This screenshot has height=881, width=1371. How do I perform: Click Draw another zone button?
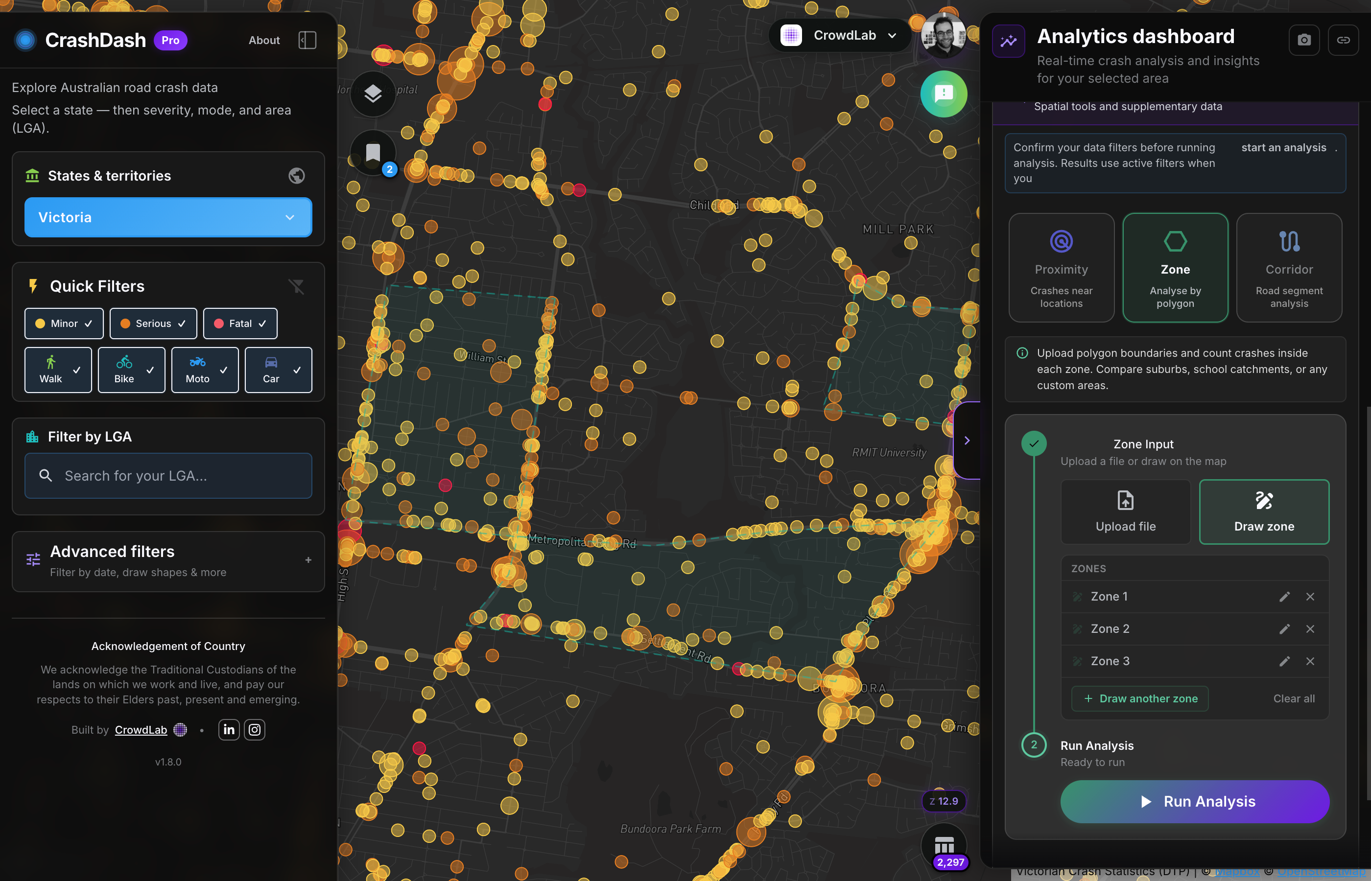point(1140,698)
